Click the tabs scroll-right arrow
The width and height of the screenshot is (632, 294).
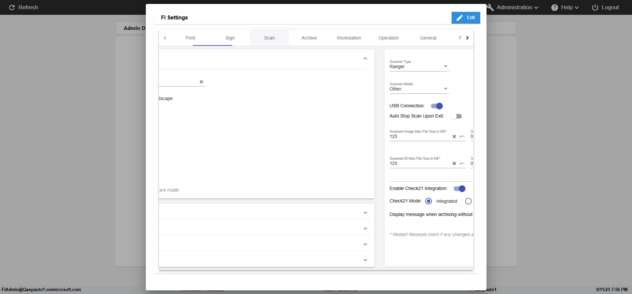(x=467, y=38)
